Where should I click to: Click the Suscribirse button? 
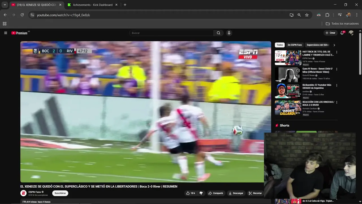tap(60, 193)
